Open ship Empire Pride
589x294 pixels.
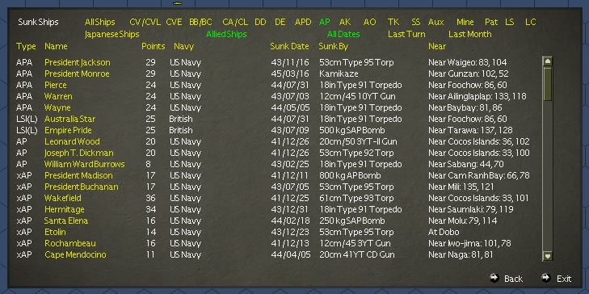point(68,130)
